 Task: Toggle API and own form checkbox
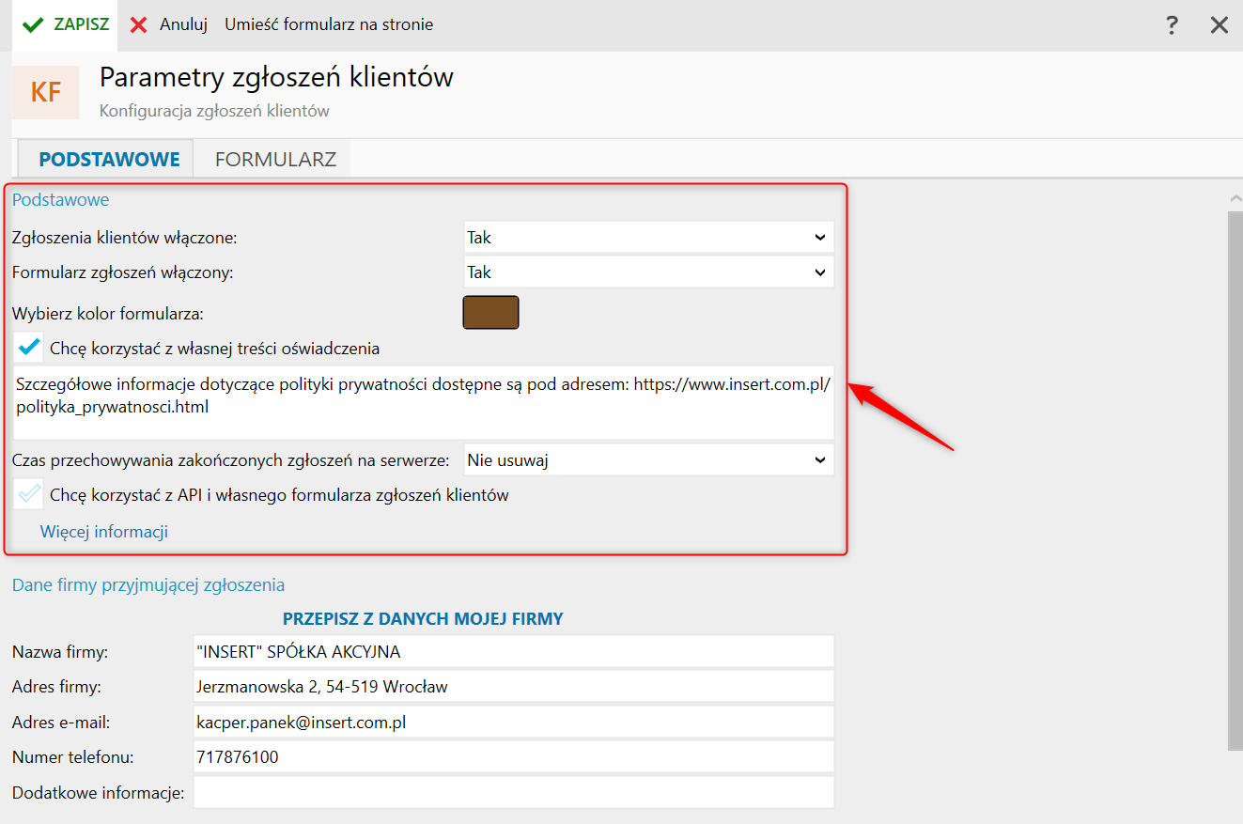tap(29, 494)
